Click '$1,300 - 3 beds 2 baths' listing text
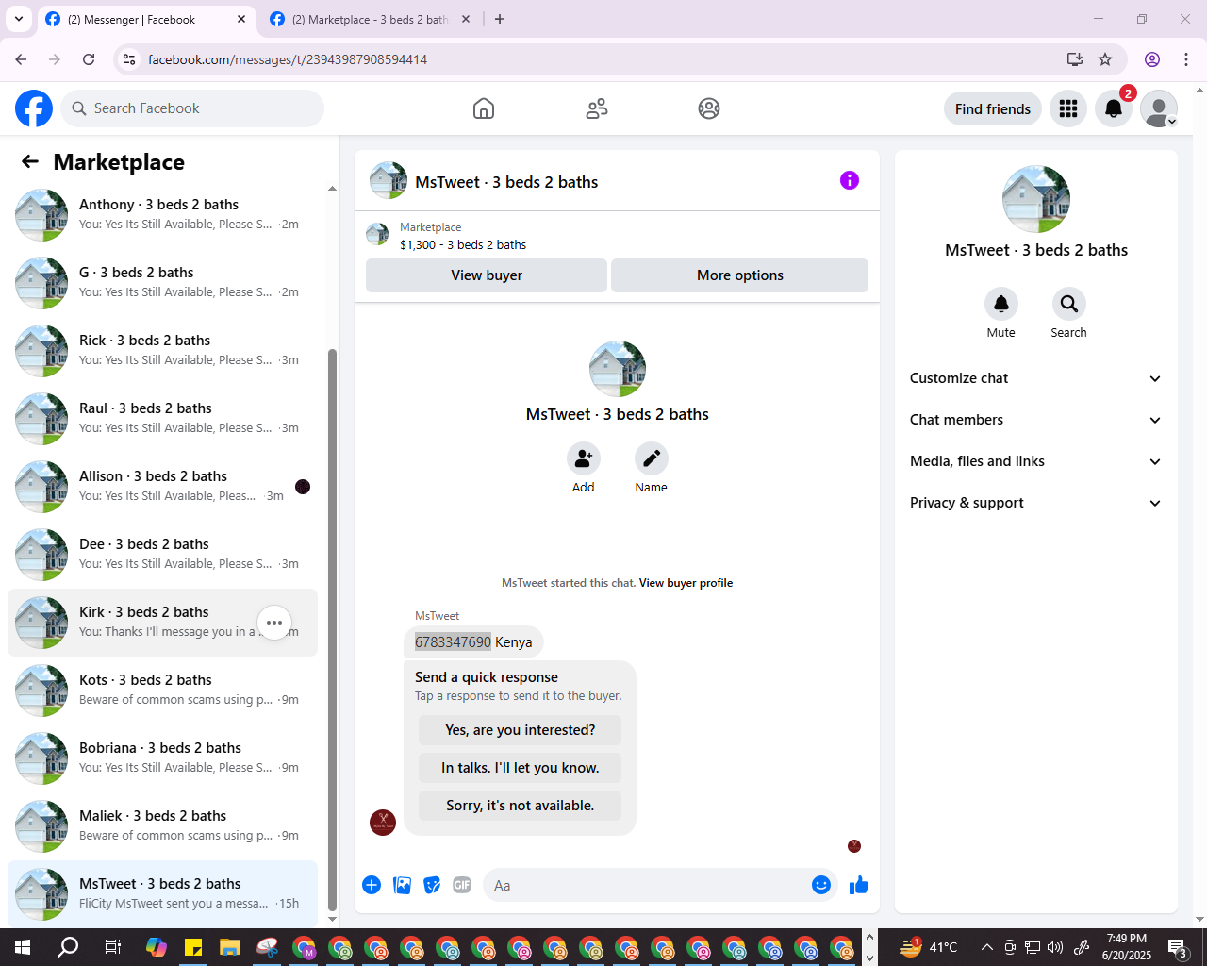The image size is (1207, 966). pos(463,244)
